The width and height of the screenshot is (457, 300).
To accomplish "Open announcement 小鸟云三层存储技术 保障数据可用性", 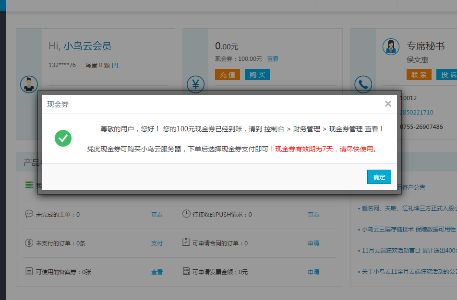I will click(x=409, y=229).
